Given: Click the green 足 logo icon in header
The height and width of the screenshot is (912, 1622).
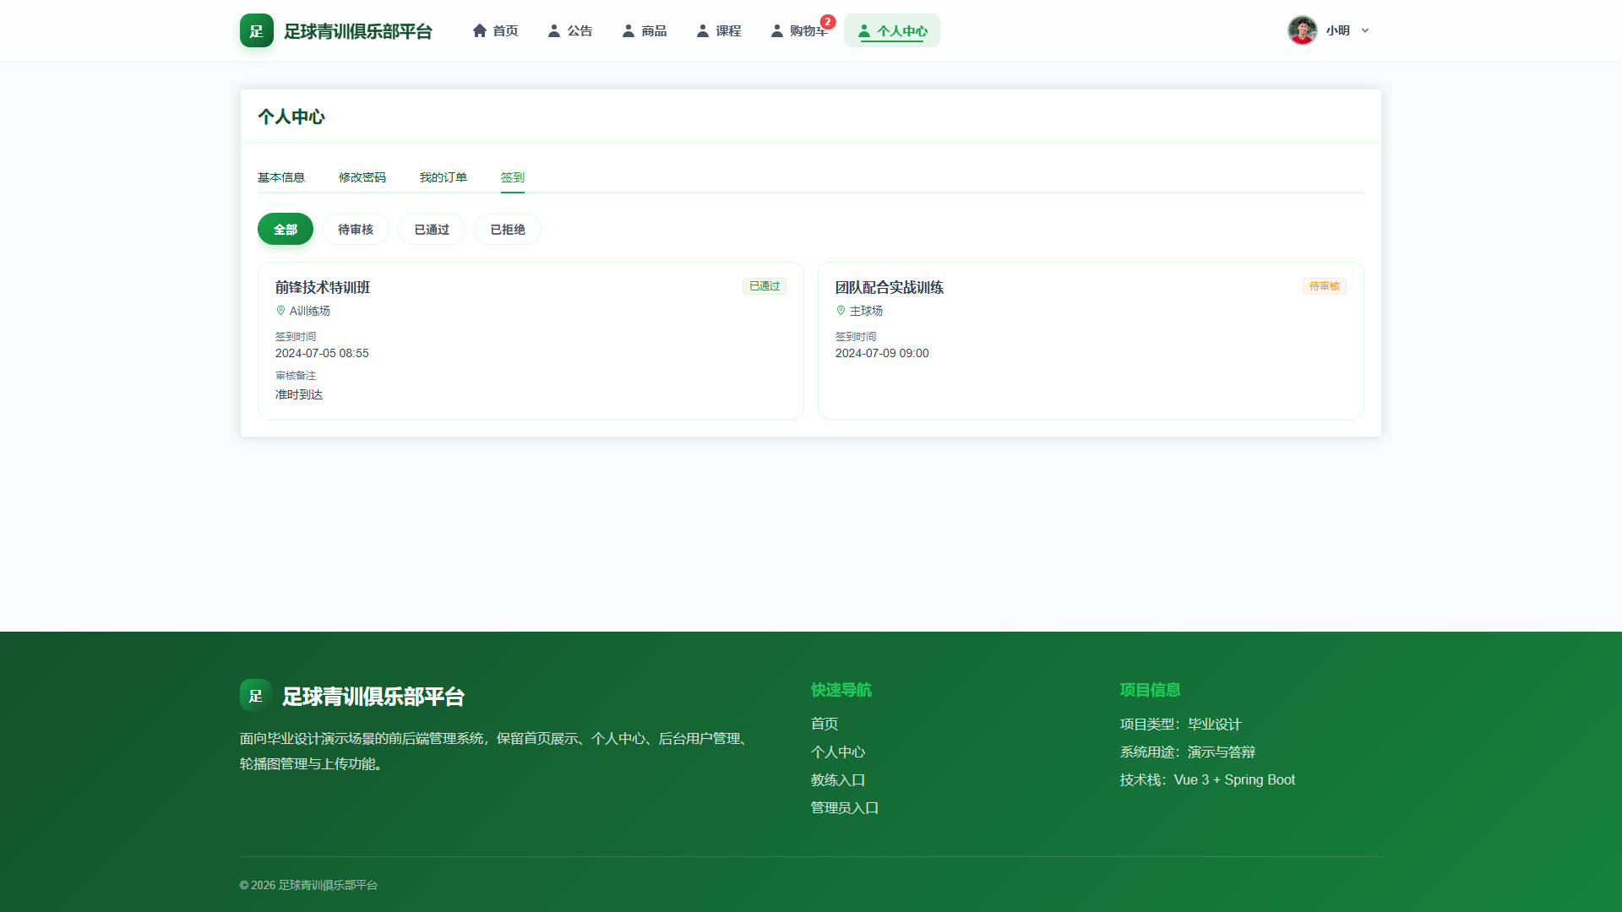Looking at the screenshot, I should click(257, 30).
